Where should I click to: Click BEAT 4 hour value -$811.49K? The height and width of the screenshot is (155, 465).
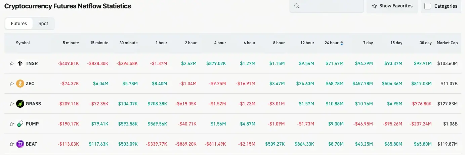[x=215, y=144]
